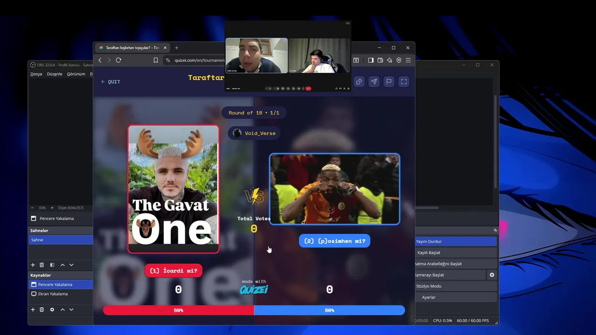Open Ayarlar in OBS controls
The width and height of the screenshot is (596, 335).
pos(456,297)
